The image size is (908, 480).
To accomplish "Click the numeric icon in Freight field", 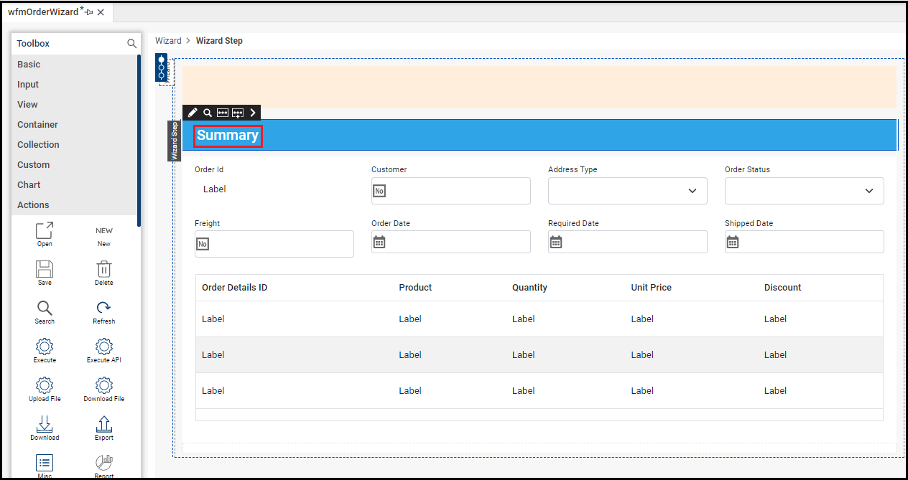I will click(x=203, y=244).
